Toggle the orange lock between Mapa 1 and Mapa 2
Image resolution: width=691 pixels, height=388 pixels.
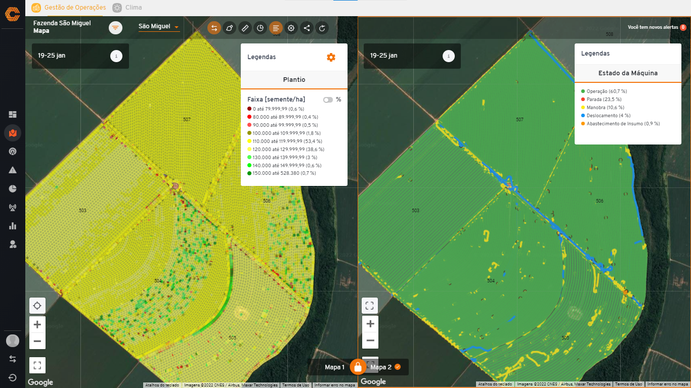[x=358, y=367]
